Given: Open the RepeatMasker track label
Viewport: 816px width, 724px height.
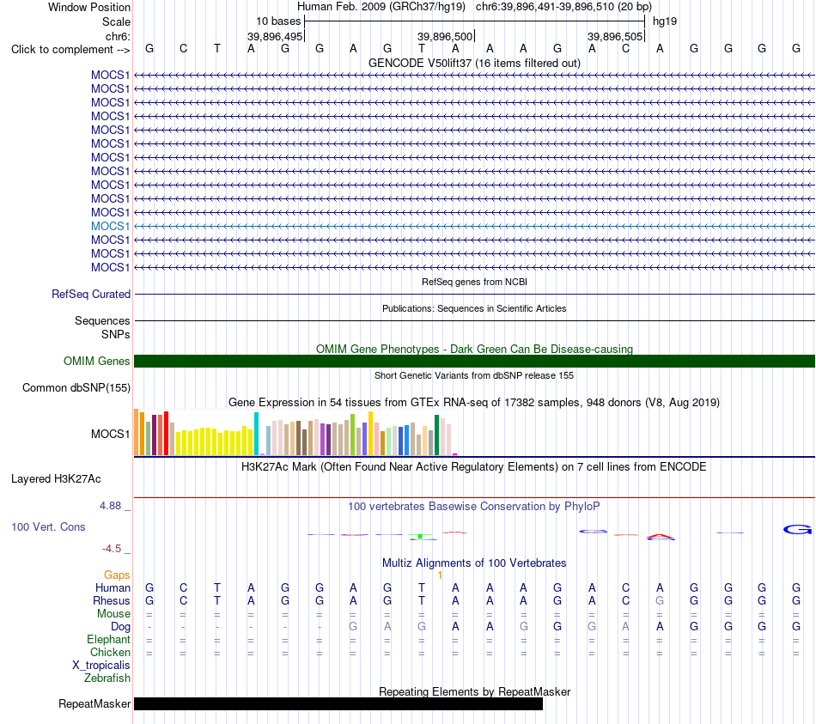Looking at the screenshot, I should [94, 703].
